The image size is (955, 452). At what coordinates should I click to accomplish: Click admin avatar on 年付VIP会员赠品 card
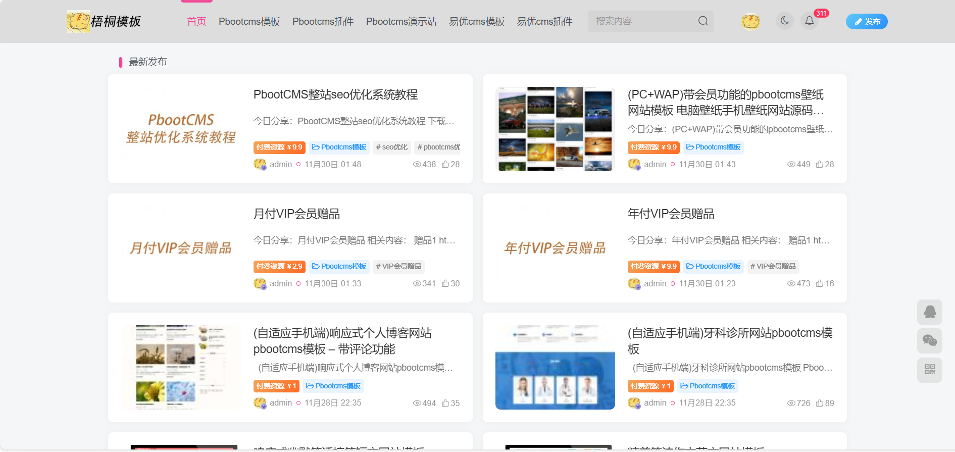point(634,283)
